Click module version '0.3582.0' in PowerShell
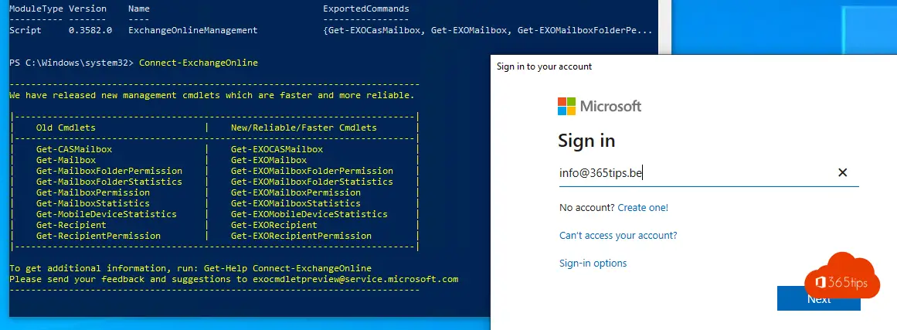The height and width of the screenshot is (330, 897). click(90, 29)
